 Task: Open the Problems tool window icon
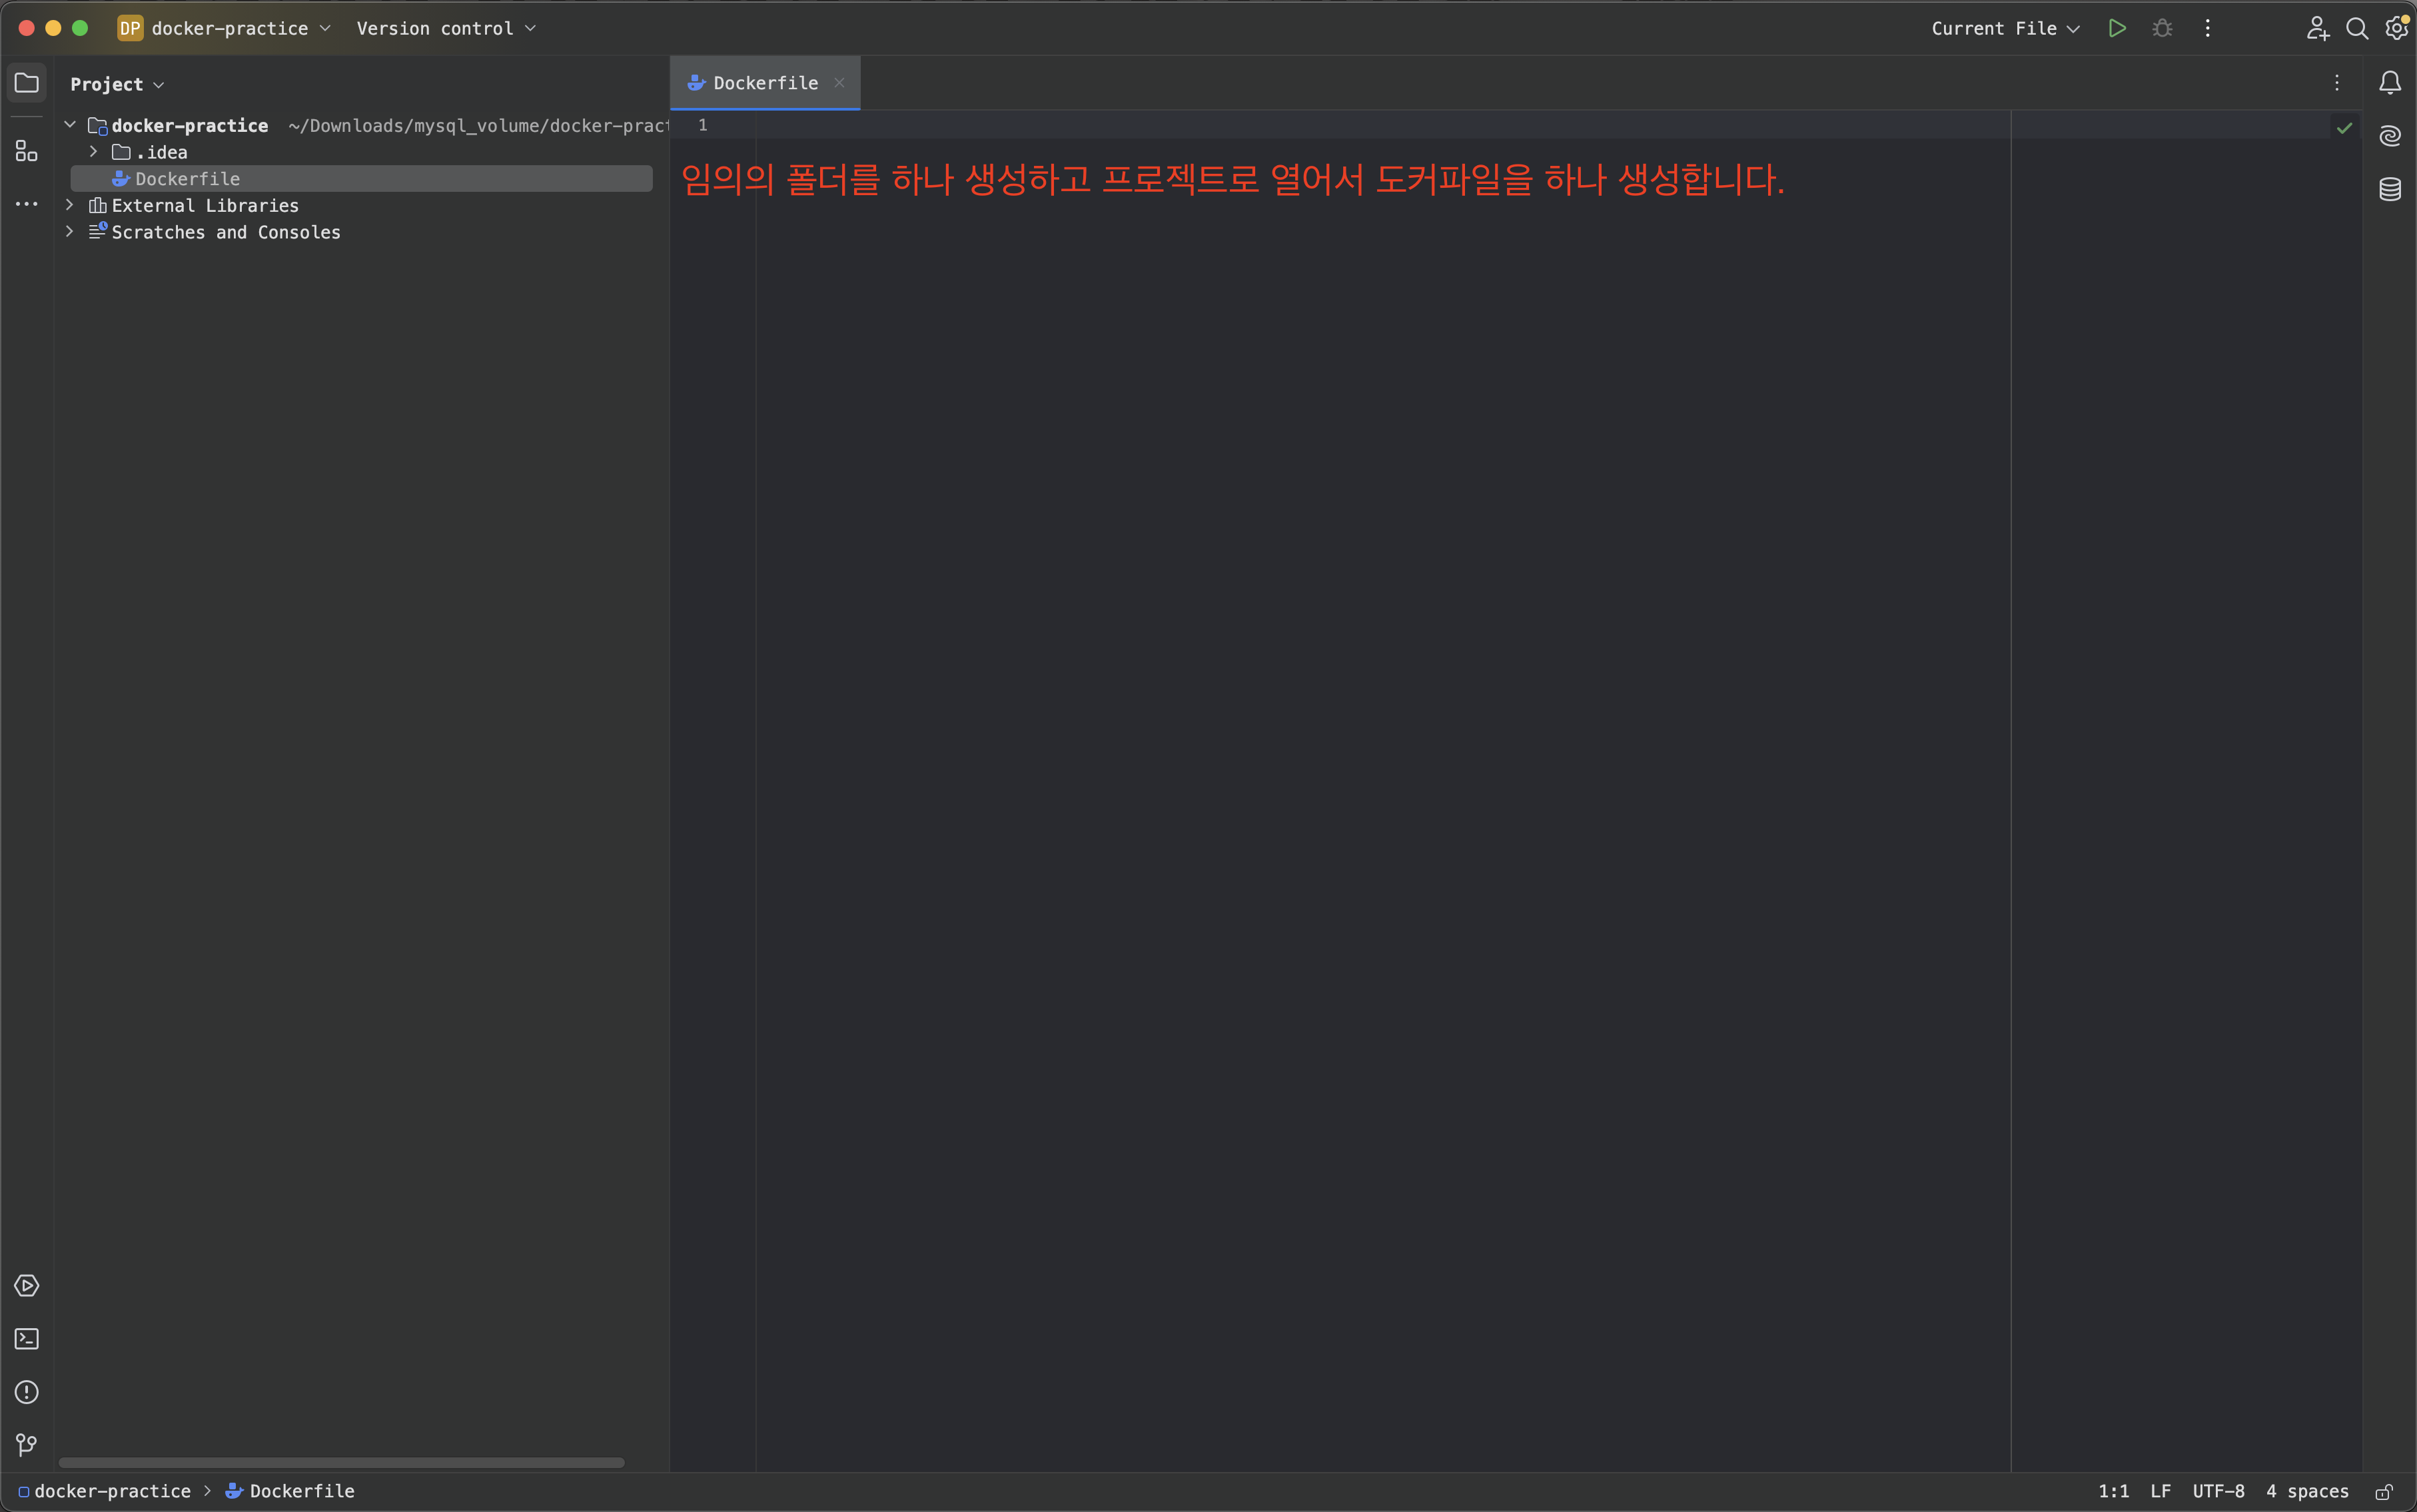coord(27,1391)
